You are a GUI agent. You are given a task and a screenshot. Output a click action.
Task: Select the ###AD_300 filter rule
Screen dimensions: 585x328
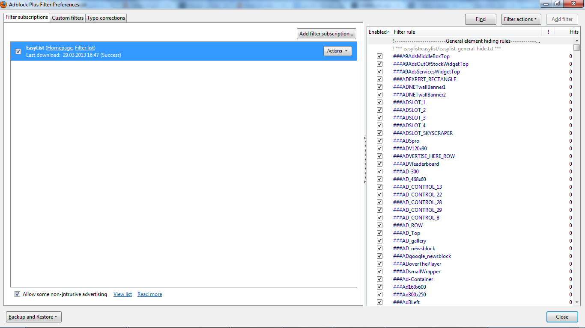click(x=406, y=172)
